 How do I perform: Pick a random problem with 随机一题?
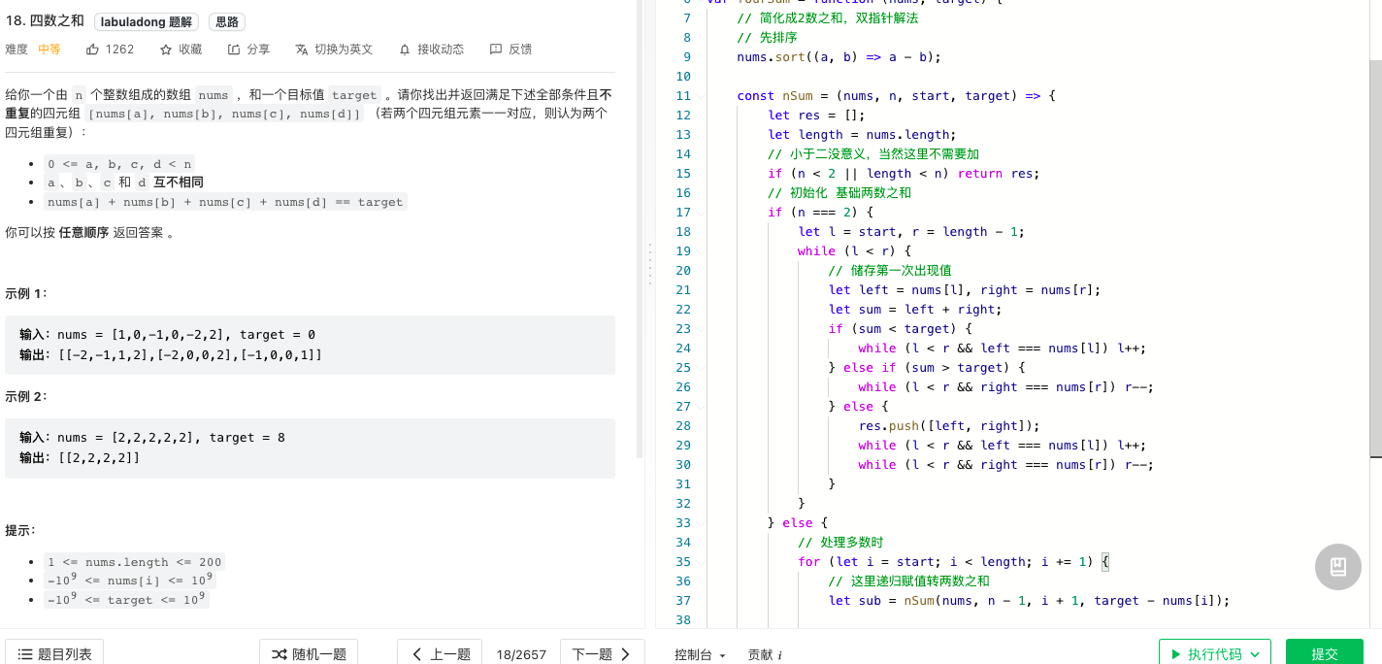(x=309, y=653)
